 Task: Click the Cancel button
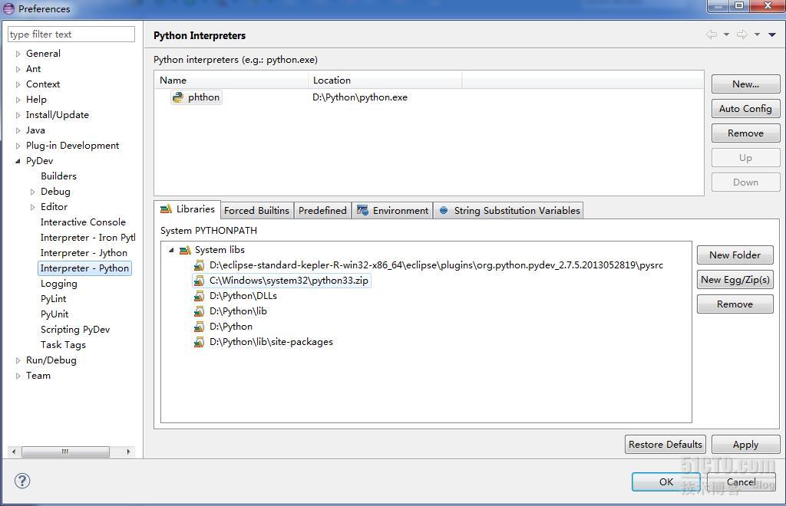pyautogui.click(x=741, y=482)
